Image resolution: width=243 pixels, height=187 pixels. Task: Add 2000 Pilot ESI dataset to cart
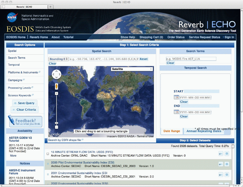click(221, 164)
